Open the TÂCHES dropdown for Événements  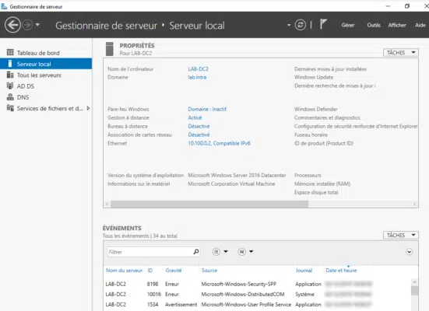401,235
